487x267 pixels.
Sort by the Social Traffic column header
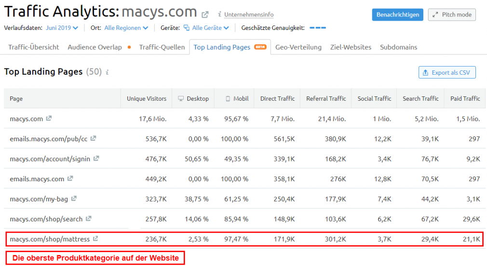[x=374, y=98]
